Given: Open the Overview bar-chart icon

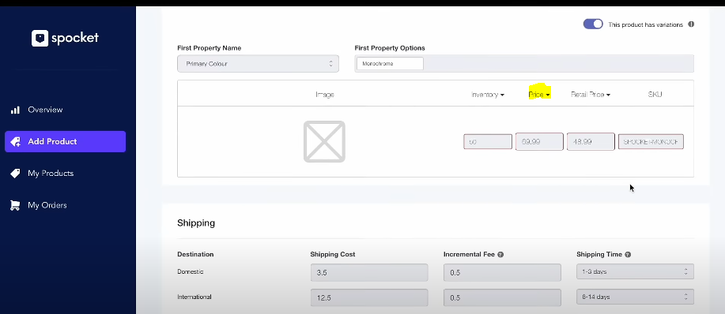Looking at the screenshot, I should [x=15, y=110].
